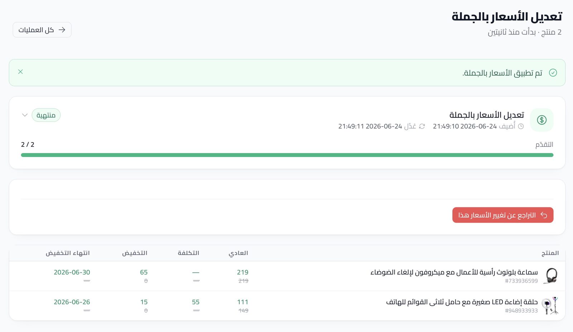Click المنتج column header

pyautogui.click(x=550, y=253)
